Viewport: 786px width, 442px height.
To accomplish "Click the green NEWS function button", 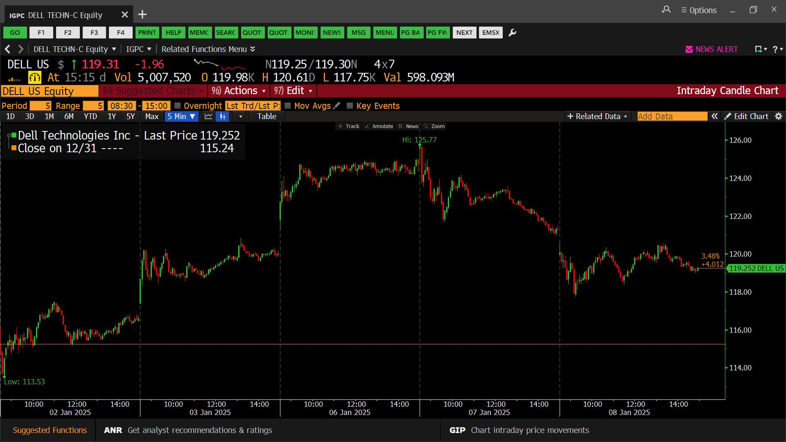I will coord(332,33).
